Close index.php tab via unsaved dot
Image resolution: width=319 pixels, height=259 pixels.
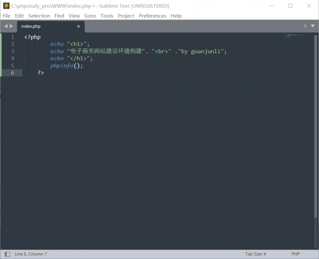point(78,26)
